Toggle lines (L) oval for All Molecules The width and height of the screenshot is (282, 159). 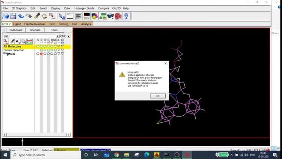(41, 46)
